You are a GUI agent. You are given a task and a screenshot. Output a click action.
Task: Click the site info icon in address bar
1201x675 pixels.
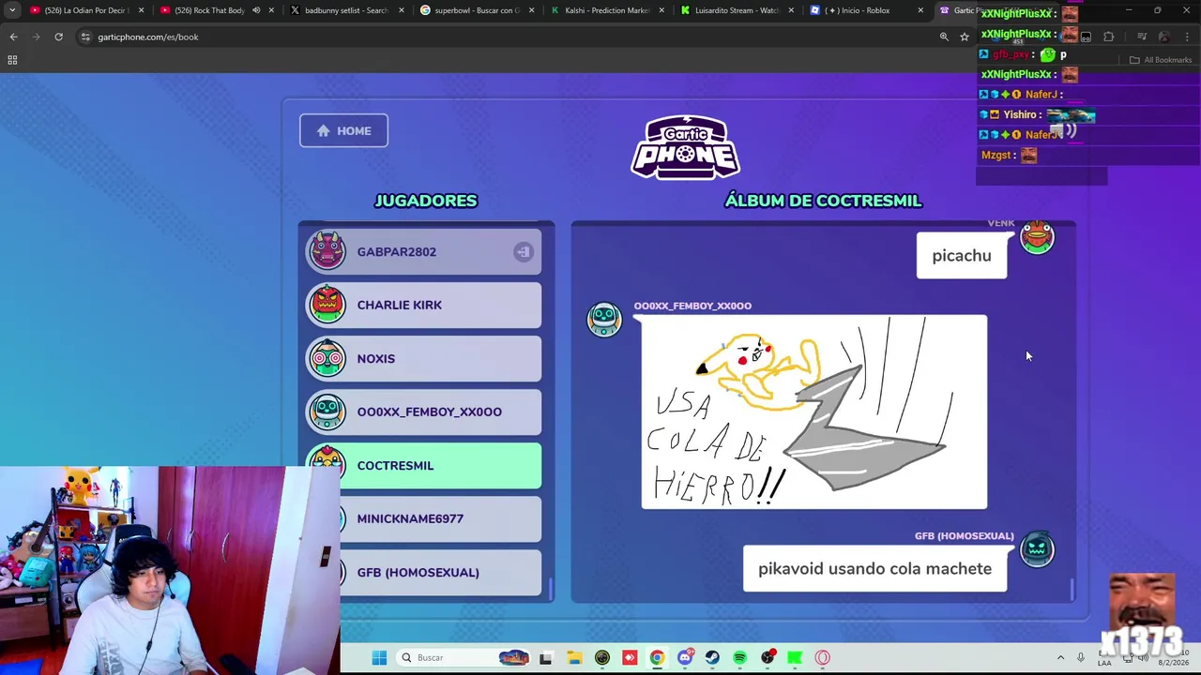(85, 37)
